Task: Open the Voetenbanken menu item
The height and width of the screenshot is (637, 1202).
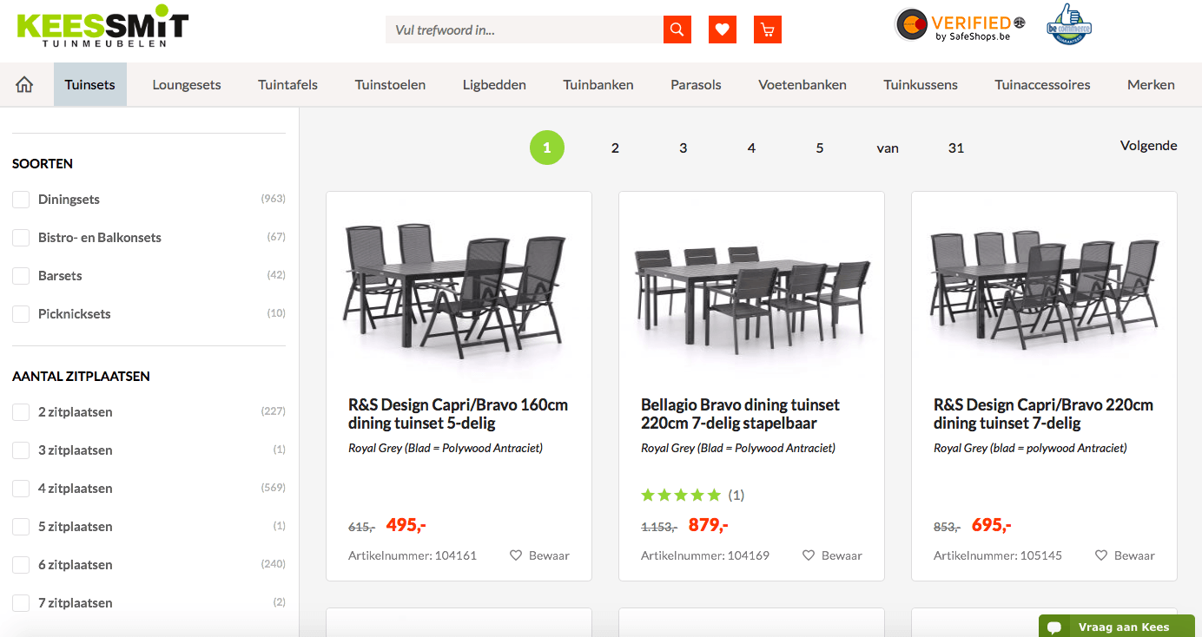Action: pyautogui.click(x=802, y=84)
